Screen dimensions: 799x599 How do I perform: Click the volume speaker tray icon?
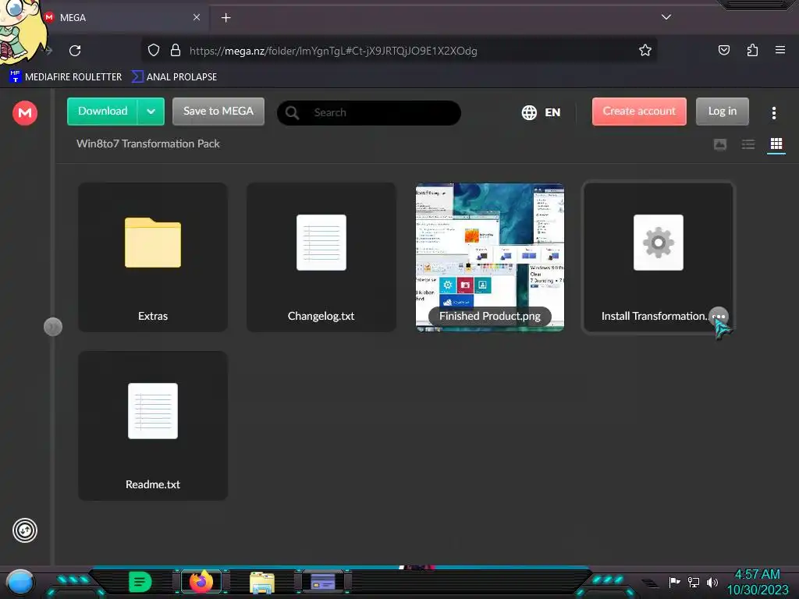coord(712,582)
